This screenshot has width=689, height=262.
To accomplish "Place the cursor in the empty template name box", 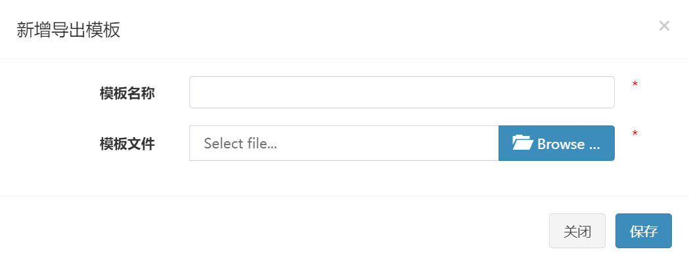I will (x=401, y=93).
